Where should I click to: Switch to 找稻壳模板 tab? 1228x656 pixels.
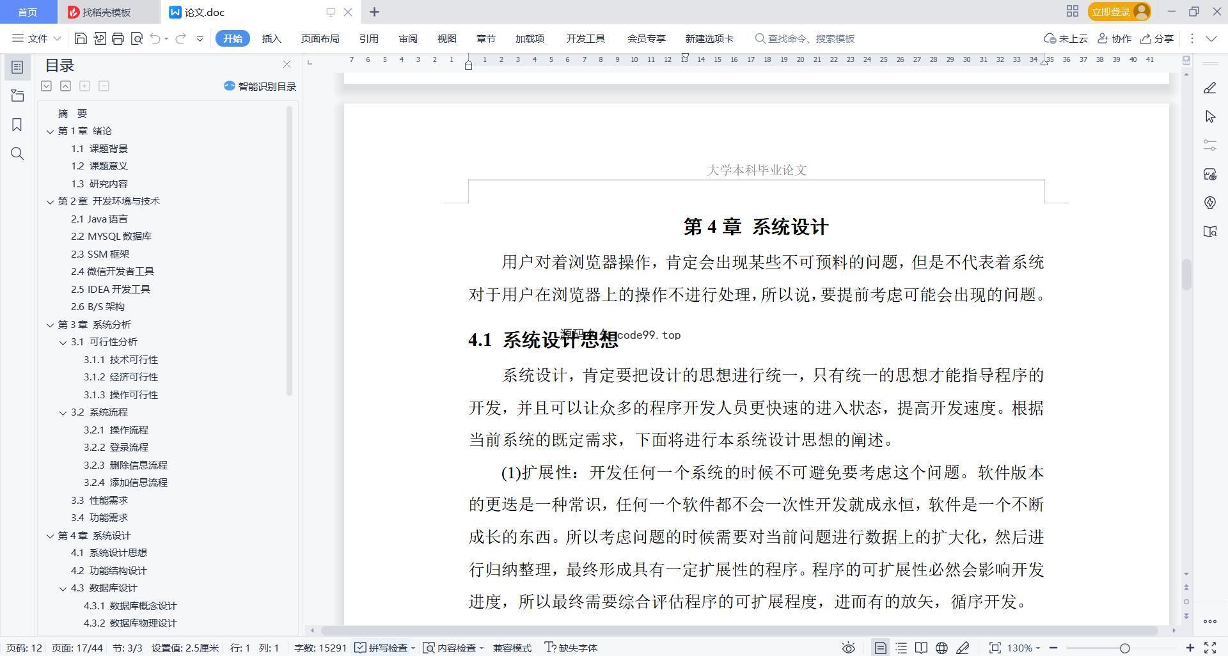coord(106,12)
